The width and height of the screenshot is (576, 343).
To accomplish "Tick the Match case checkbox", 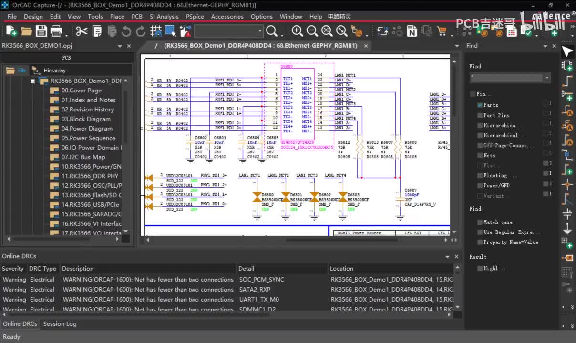I will (x=480, y=222).
